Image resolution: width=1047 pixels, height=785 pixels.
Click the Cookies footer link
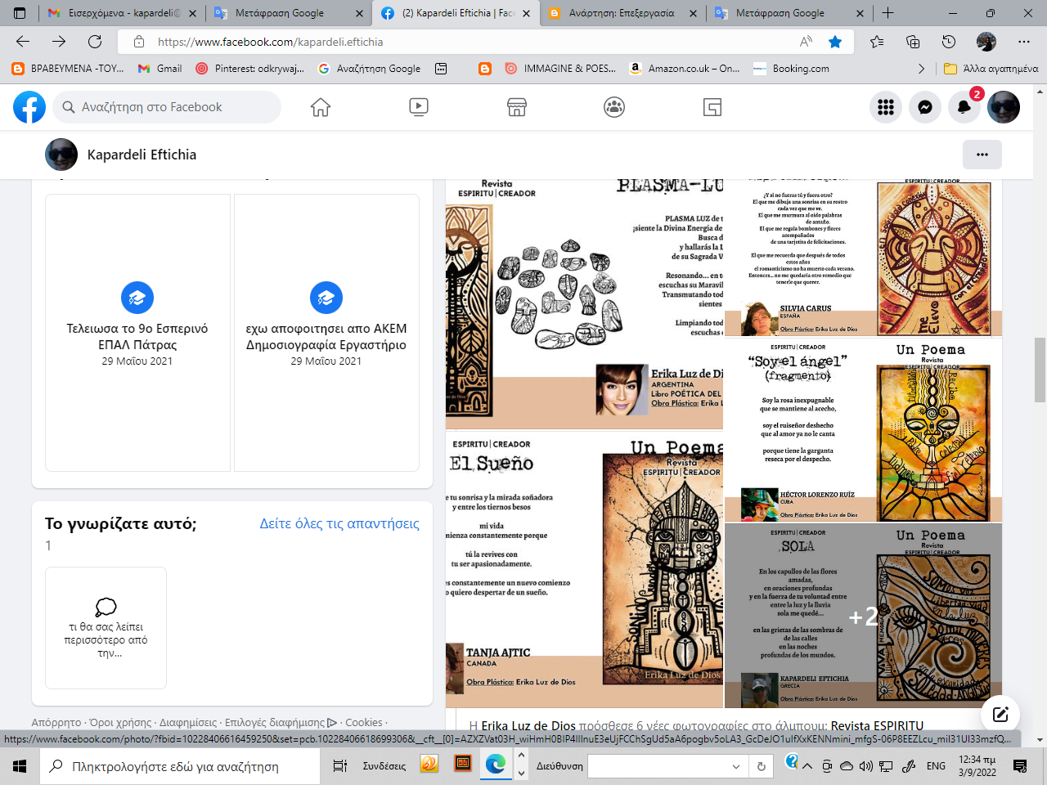tap(363, 723)
